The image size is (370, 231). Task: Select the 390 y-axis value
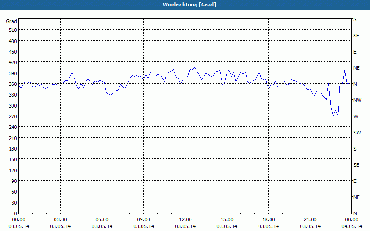[x=13, y=73]
